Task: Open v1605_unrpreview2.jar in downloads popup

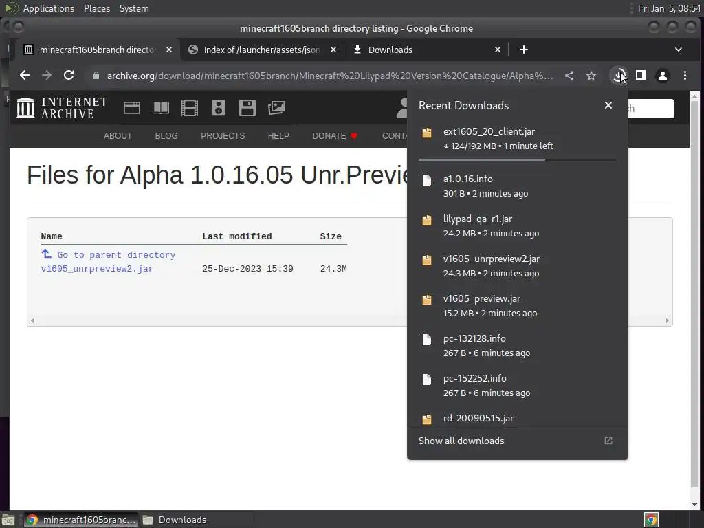Action: point(517,266)
